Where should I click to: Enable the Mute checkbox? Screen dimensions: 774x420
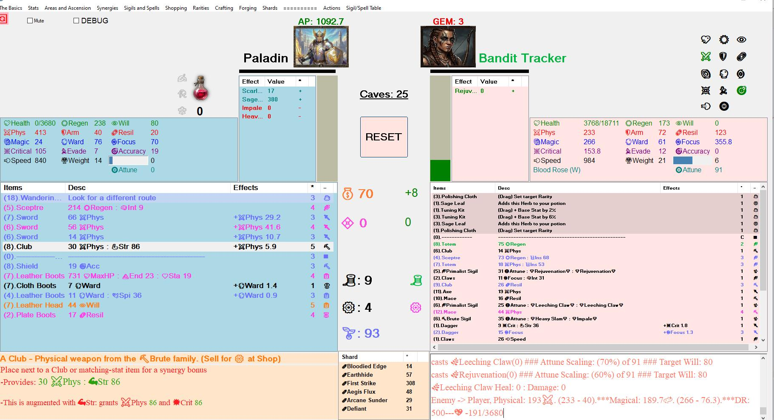[30, 20]
